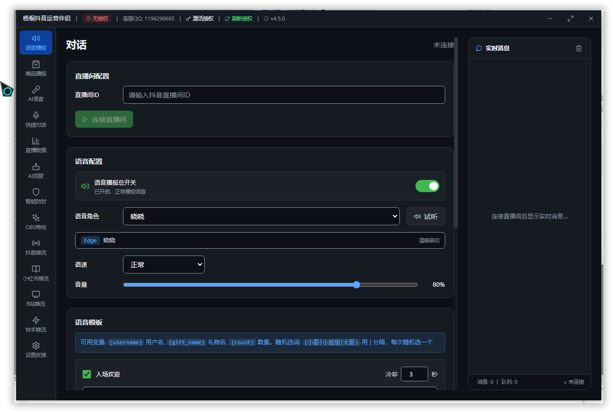Uncheck the 入场欢迎 checkbox

point(87,374)
